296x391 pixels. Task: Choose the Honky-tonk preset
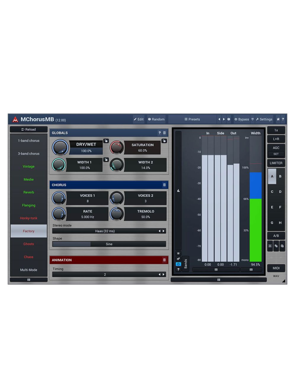click(29, 218)
